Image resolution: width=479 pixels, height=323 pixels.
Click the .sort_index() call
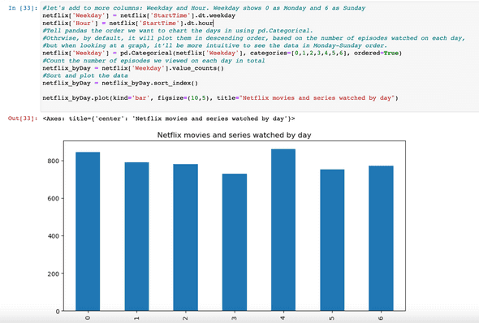coord(174,83)
